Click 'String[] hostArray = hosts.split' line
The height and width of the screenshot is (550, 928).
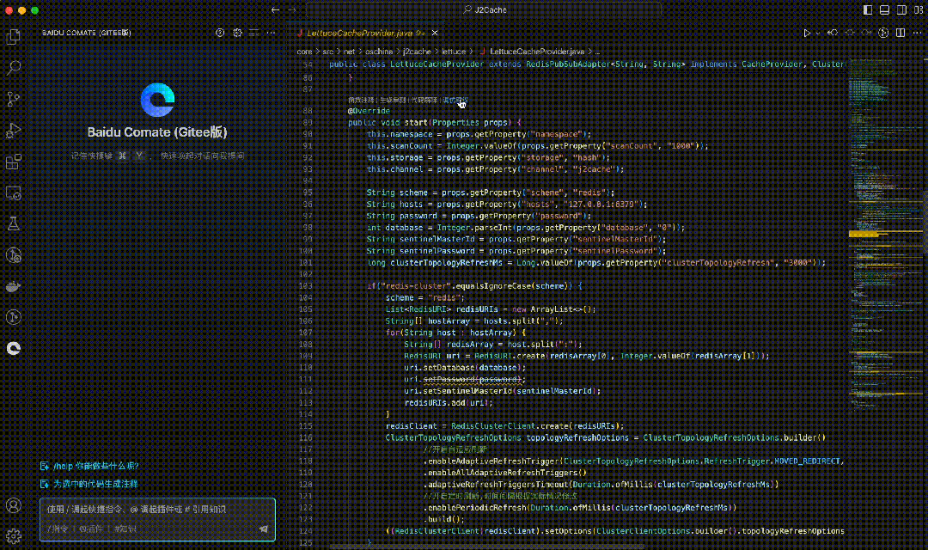(474, 321)
